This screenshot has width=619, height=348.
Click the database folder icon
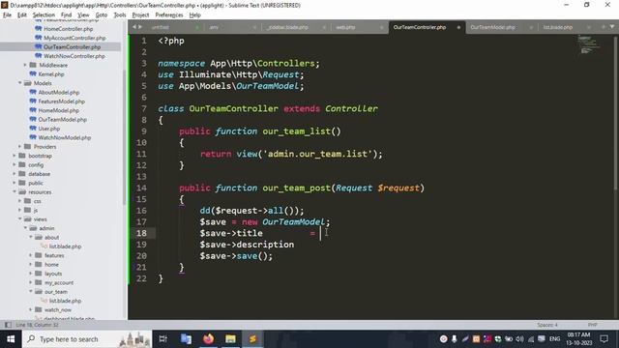coord(22,174)
